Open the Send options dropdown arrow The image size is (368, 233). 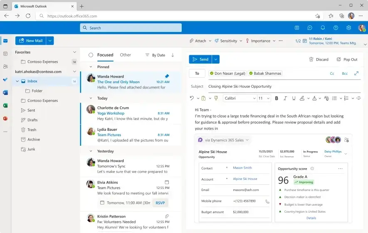[x=216, y=59]
